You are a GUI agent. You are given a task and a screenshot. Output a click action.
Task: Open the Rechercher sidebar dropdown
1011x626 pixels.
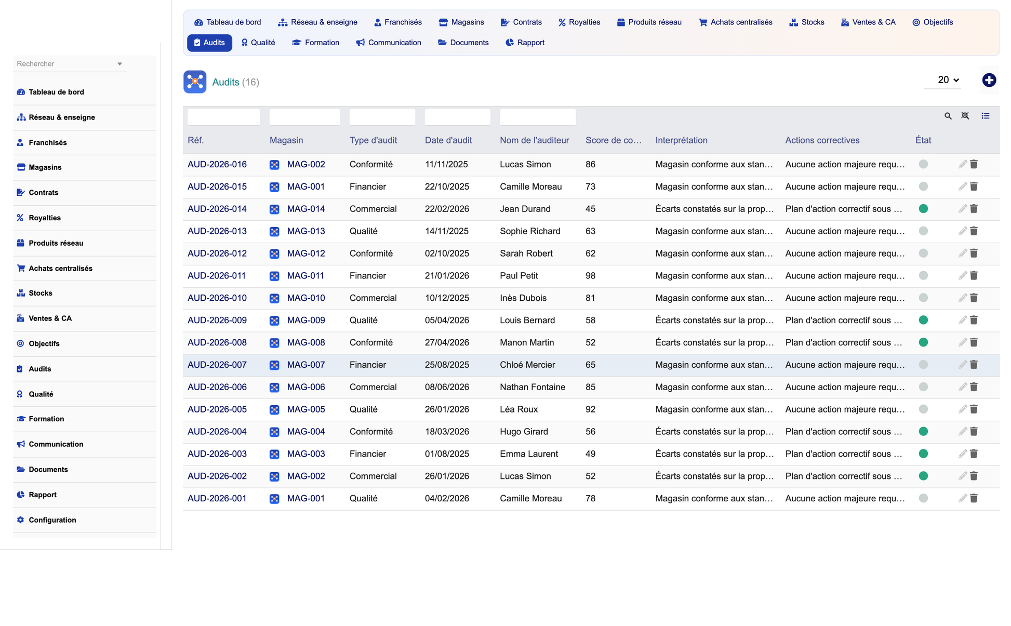click(x=69, y=64)
